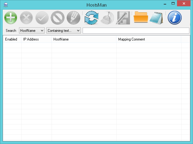Image resolution: width=193 pixels, height=144 pixels.
Task: Click the broom clean-up icon
Action: [107, 18]
